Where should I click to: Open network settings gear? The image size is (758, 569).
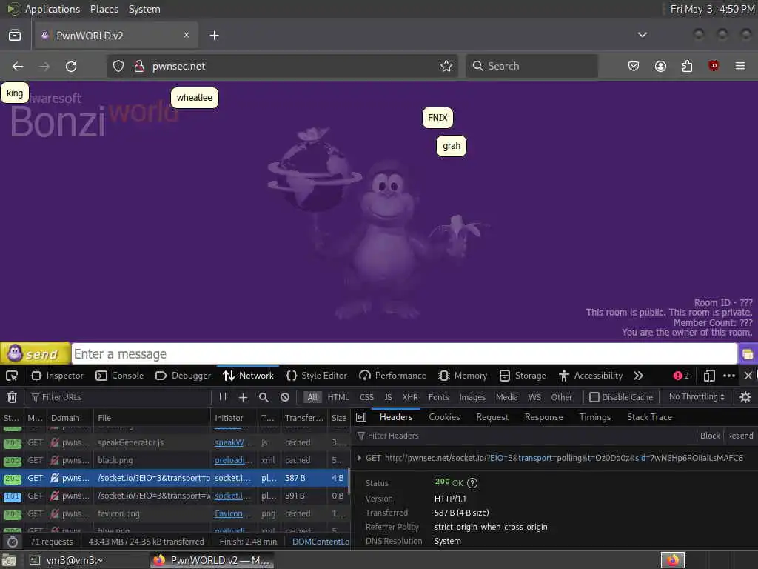(x=745, y=397)
